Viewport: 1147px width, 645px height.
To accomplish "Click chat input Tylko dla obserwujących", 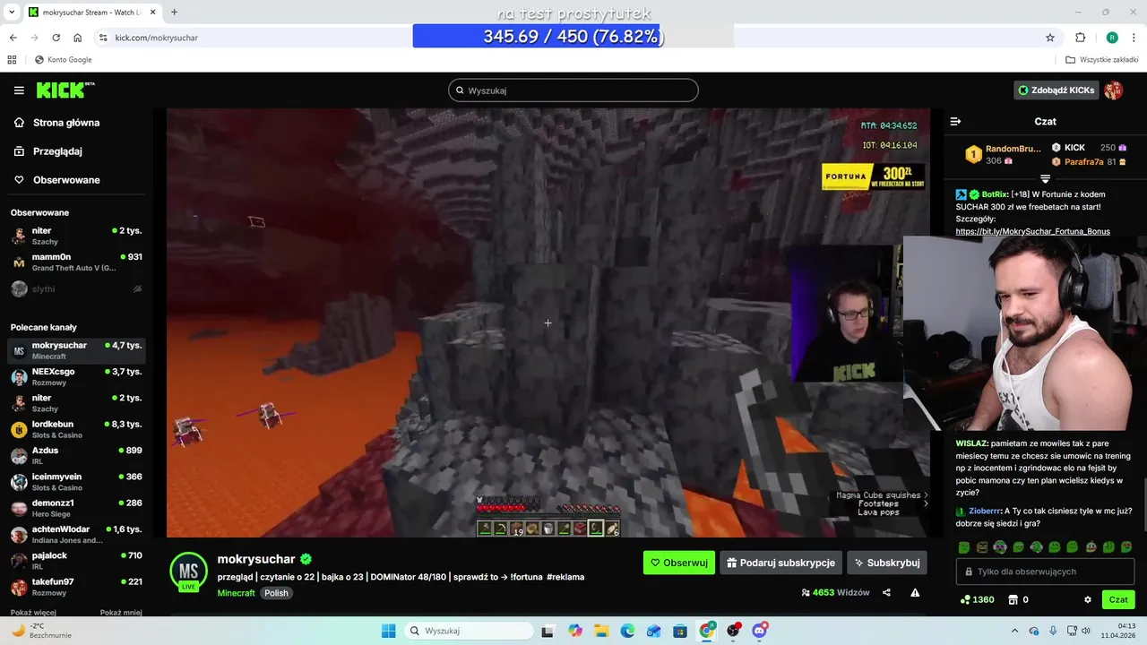I will tap(1045, 572).
